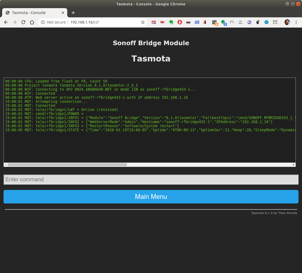
Task: Click the 'tele/rfbridge1/INFO3' log line
Action: pyautogui.click(x=92, y=126)
